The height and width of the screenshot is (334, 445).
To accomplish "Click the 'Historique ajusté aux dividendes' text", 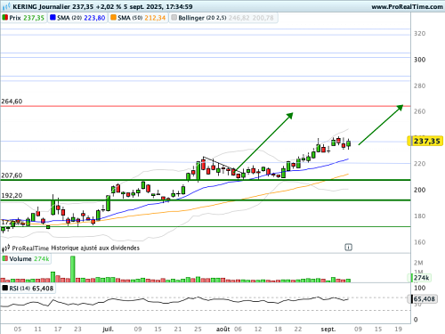I will (x=95, y=248).
